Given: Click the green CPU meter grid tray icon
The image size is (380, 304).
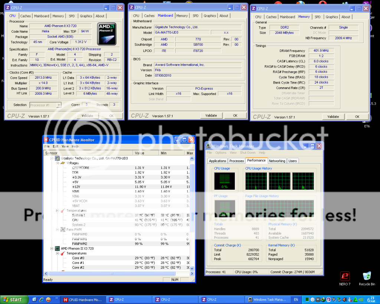Looking at the screenshot, I should [x=307, y=300].
